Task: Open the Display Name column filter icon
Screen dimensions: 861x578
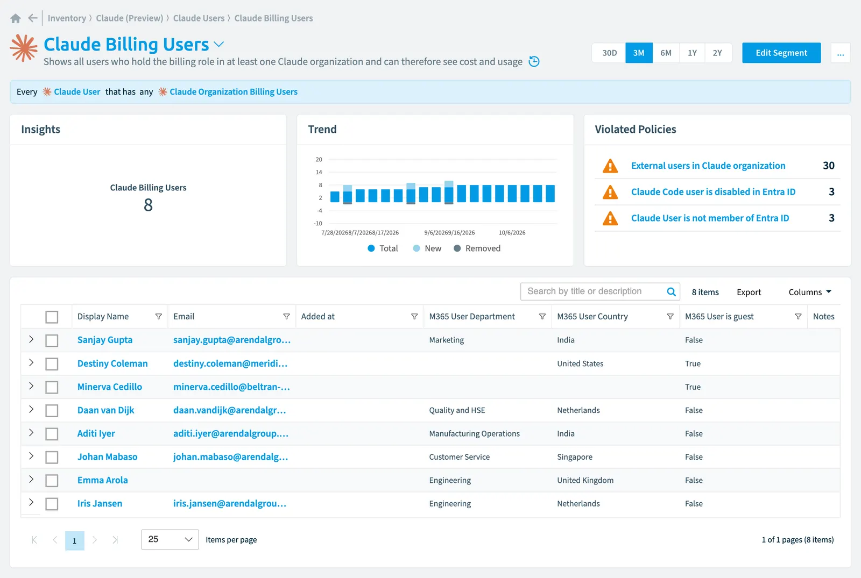Action: pyautogui.click(x=159, y=317)
